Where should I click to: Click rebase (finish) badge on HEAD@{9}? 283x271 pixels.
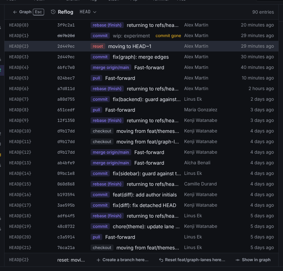point(107,120)
